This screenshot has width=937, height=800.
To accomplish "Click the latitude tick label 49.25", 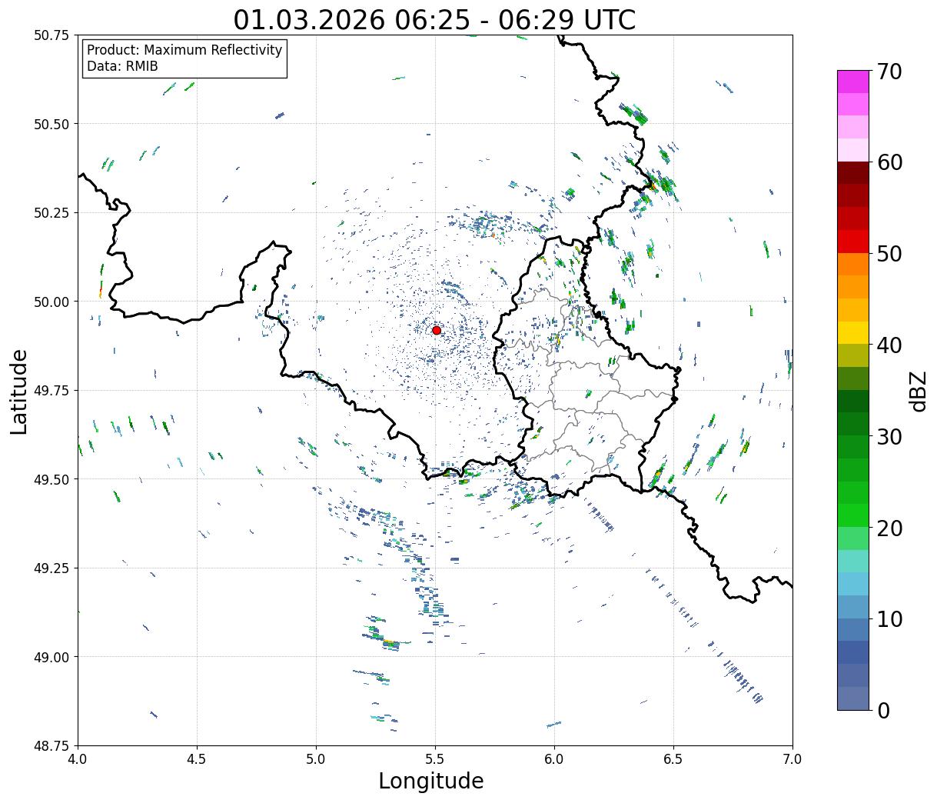I will (x=52, y=568).
